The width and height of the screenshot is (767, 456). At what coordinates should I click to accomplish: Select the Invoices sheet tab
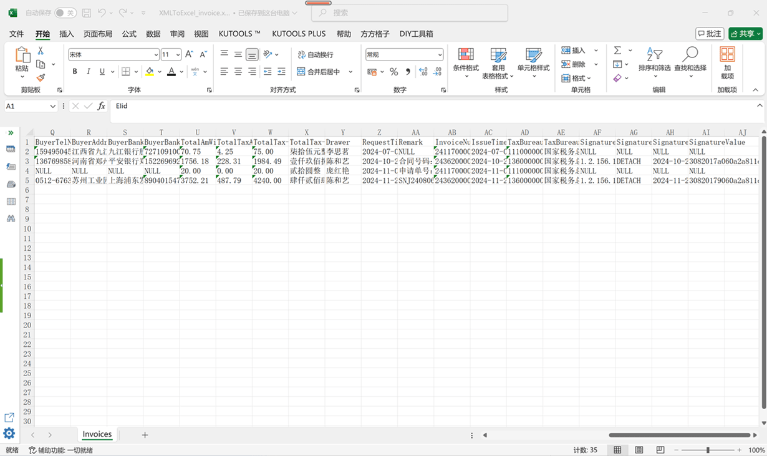coord(97,434)
